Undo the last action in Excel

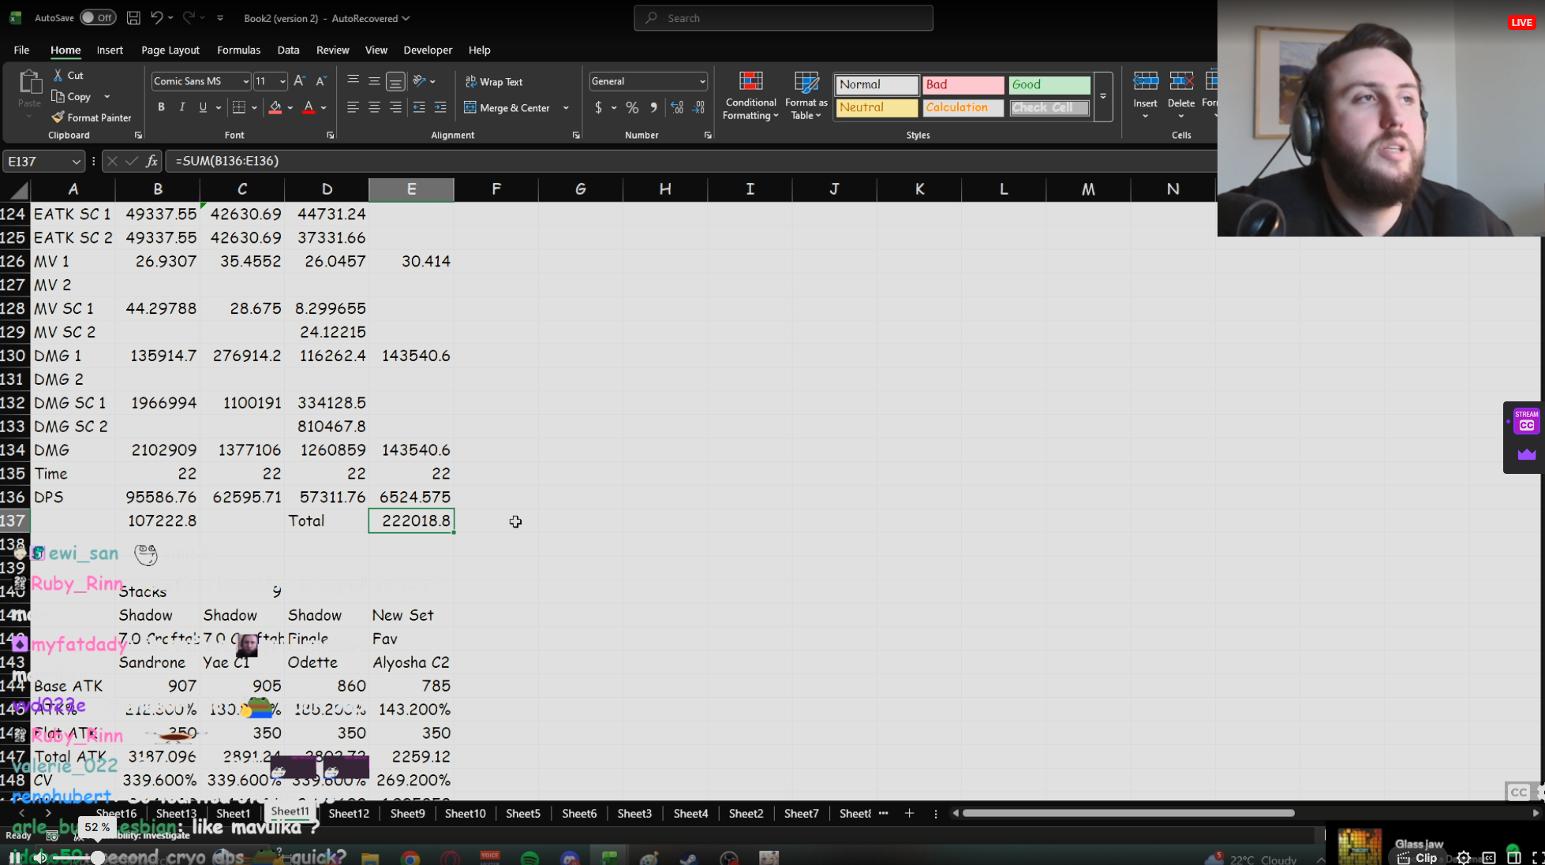coord(156,17)
